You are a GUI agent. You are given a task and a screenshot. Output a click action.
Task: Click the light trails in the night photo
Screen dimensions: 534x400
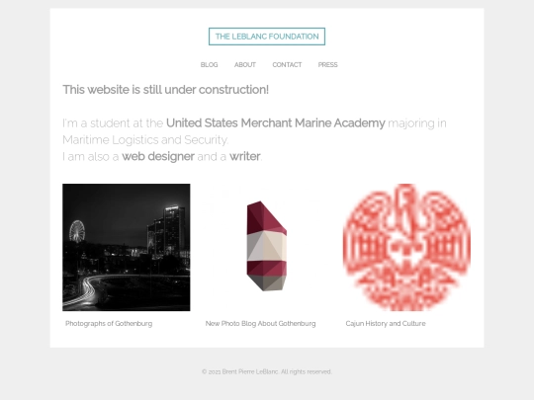click(x=87, y=292)
